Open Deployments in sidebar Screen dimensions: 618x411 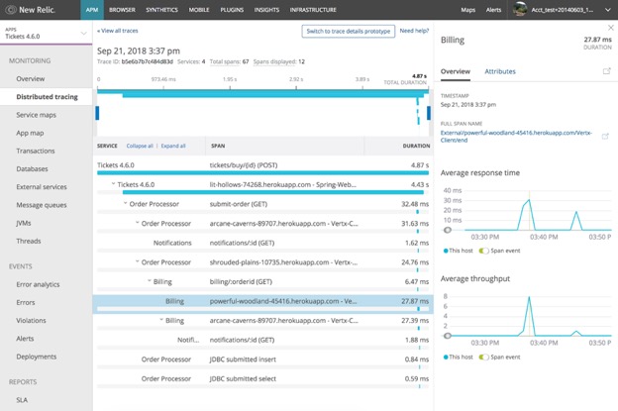(37, 357)
